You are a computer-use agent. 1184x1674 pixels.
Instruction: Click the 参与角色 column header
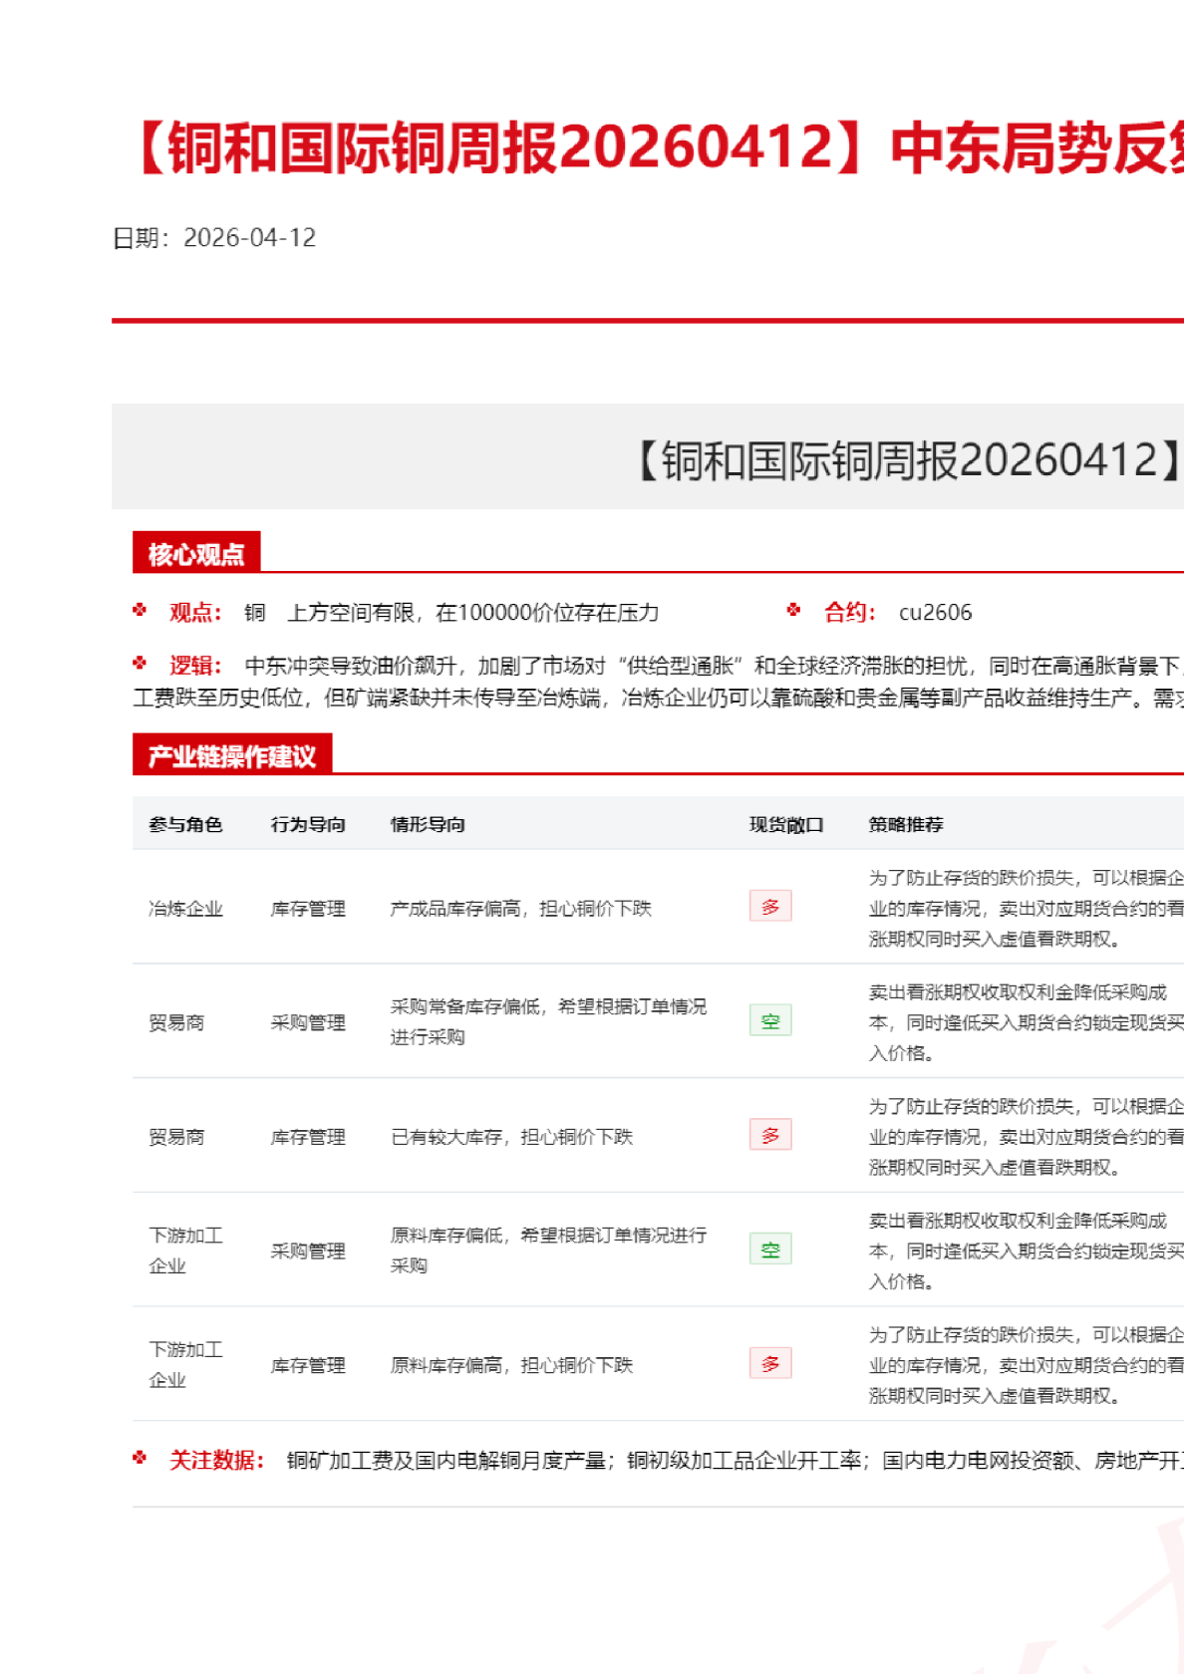185,824
